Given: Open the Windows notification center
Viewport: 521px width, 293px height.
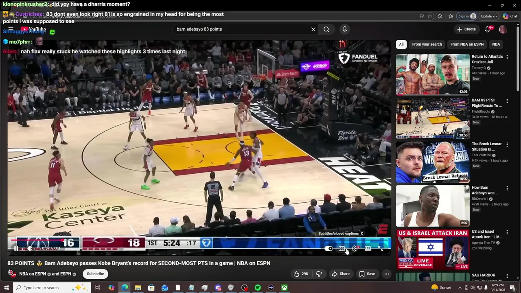Looking at the screenshot, I should 512,288.
